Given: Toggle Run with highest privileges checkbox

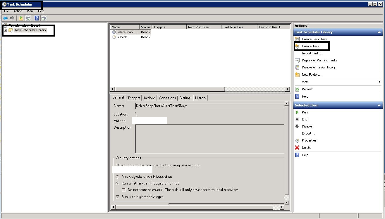Looking at the screenshot, I should [117, 197].
